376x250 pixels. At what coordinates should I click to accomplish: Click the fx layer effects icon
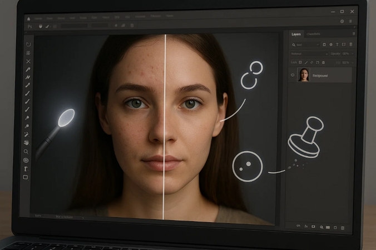[305, 226]
